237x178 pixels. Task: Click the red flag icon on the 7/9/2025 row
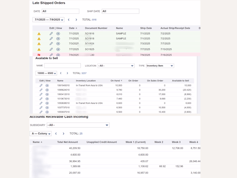pyautogui.click(x=39, y=55)
